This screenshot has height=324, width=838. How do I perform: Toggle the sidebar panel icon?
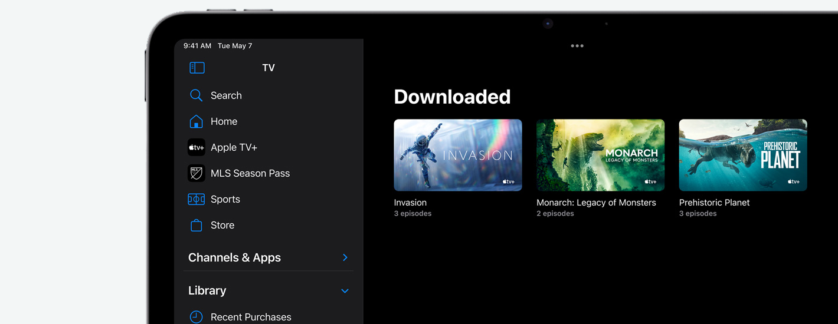pyautogui.click(x=197, y=68)
